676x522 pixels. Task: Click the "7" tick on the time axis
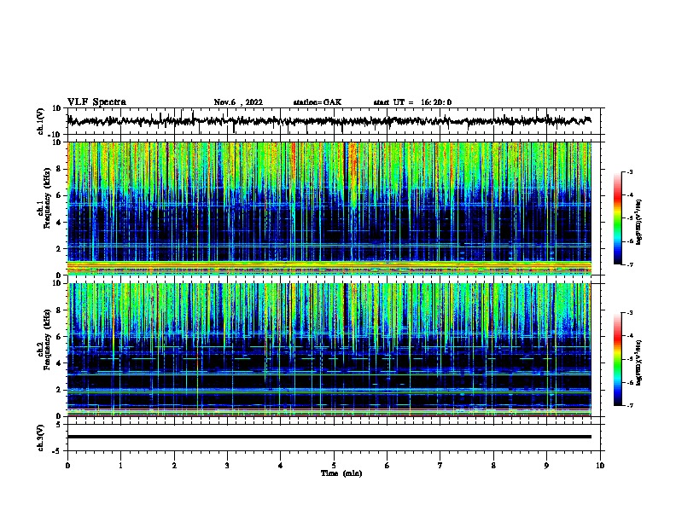[x=440, y=465]
